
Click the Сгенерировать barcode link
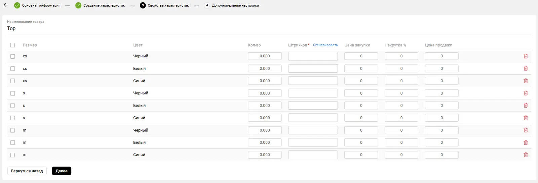(325, 45)
